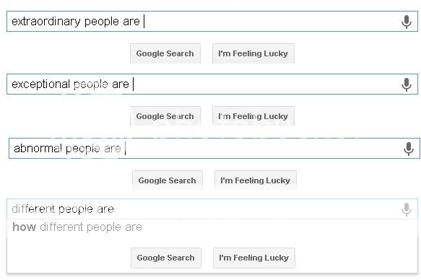Click I'm Feeling Lucky under 'how different people are'
This screenshot has width=421, height=280.
tap(254, 258)
